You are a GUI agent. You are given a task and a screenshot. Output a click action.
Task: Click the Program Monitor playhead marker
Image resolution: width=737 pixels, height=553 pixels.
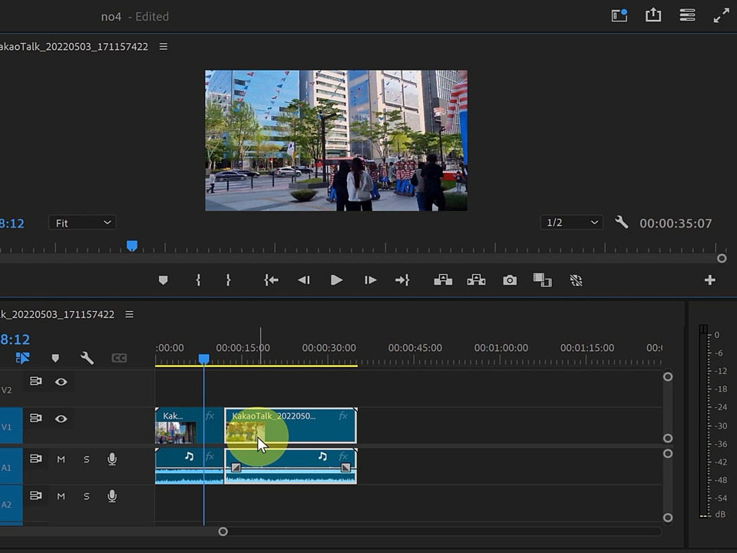[132, 246]
